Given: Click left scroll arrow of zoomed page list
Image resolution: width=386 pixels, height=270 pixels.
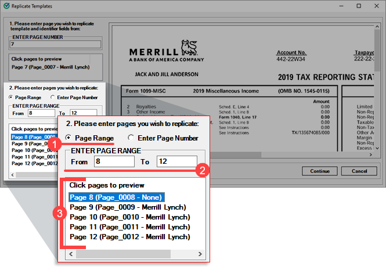Looking at the screenshot, I should [71, 254].
